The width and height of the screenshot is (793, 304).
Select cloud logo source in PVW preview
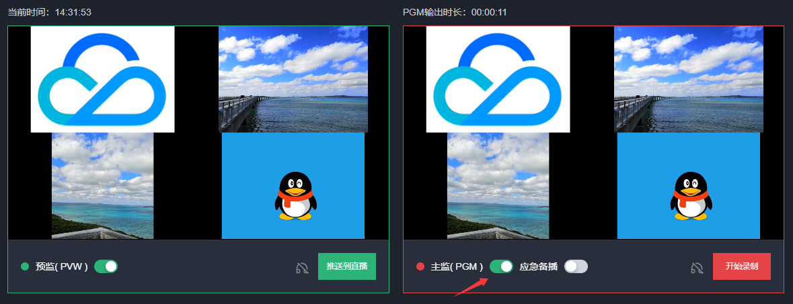point(103,79)
